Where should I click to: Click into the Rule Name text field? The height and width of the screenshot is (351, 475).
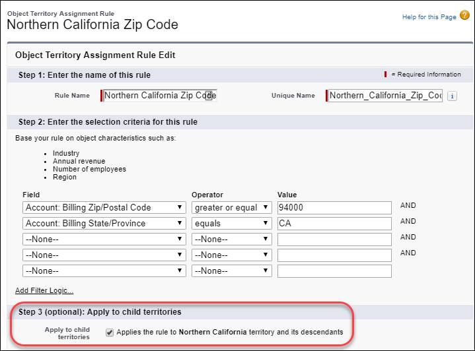coord(160,96)
